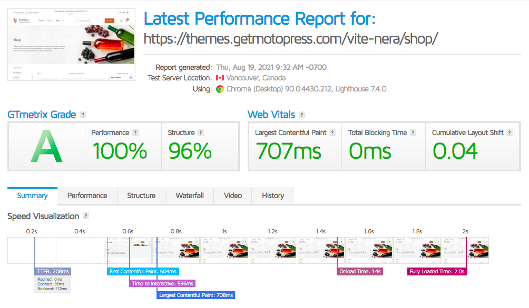Click the site screenshot thumbnail
Viewport: 529px width, 308px height.
pyautogui.click(x=70, y=45)
